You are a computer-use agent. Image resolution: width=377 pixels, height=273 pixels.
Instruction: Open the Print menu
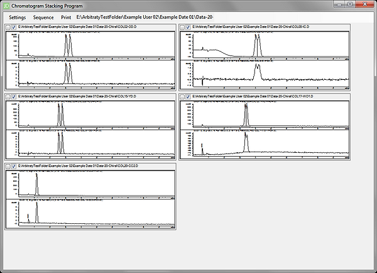66,18
